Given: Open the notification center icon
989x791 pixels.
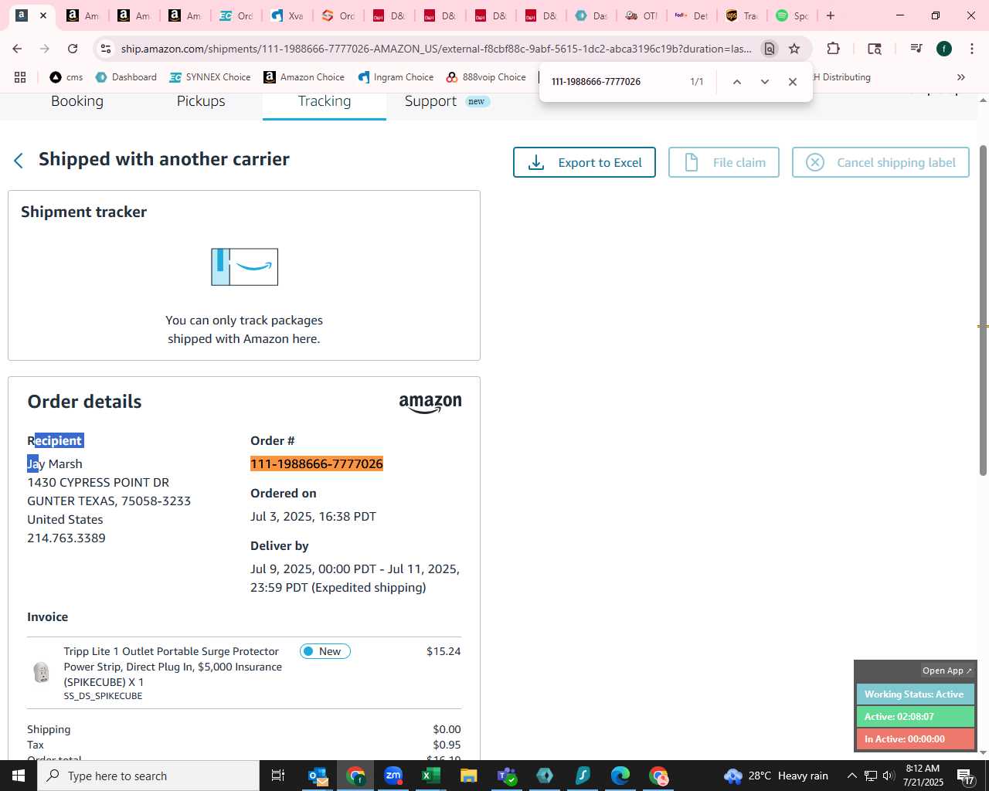Looking at the screenshot, I should (x=966, y=776).
